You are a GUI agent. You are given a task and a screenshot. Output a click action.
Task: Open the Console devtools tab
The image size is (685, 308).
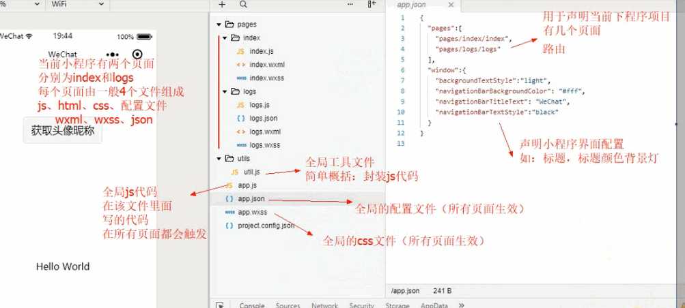(252, 305)
